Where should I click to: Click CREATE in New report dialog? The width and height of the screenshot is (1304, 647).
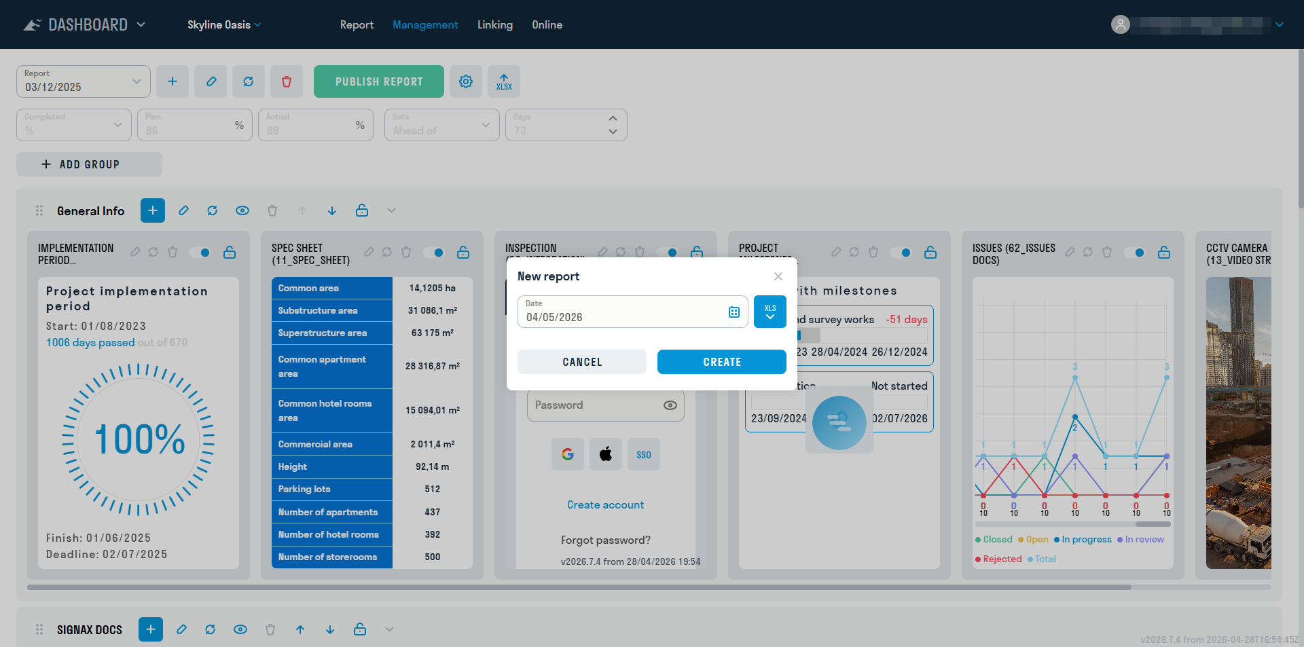pos(722,362)
